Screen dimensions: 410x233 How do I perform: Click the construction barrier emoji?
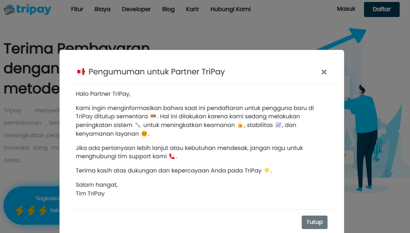[153, 116]
